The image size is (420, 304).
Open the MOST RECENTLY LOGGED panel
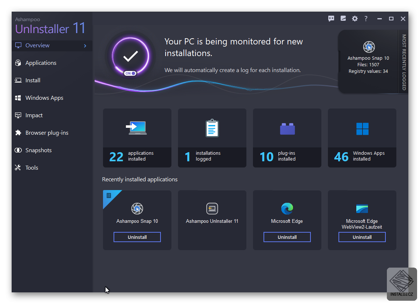(369, 61)
